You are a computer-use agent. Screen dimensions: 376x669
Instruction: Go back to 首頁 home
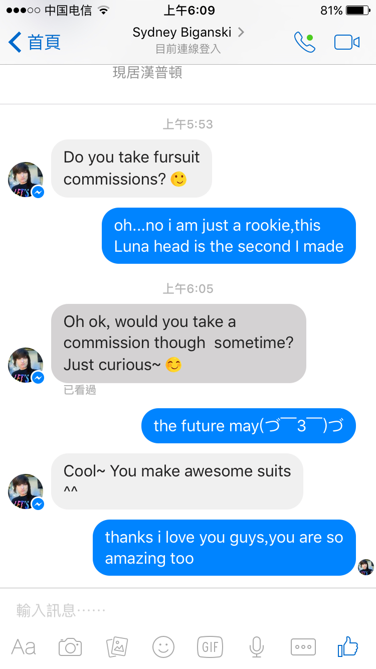tap(35, 43)
